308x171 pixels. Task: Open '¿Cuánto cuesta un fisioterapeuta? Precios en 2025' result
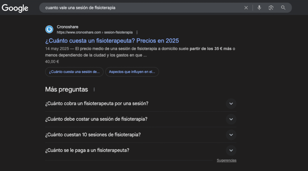pos(112,41)
